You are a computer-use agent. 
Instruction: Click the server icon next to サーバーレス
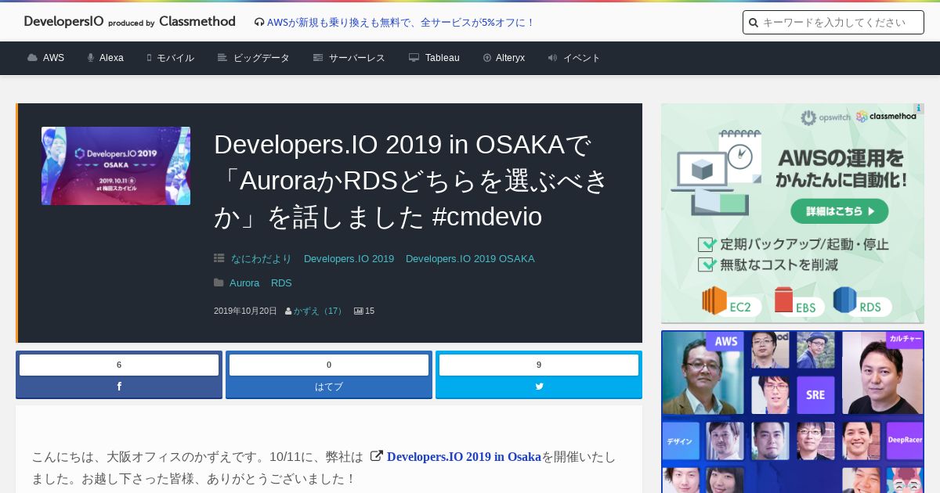click(318, 58)
